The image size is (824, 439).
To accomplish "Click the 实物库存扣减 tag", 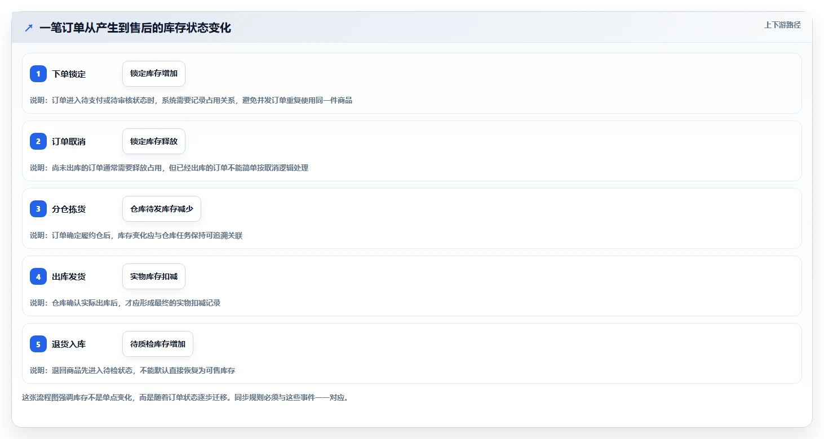I will (154, 276).
